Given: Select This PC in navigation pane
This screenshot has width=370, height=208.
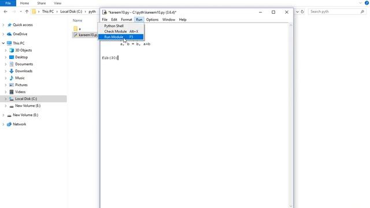Looking at the screenshot, I should [18, 43].
